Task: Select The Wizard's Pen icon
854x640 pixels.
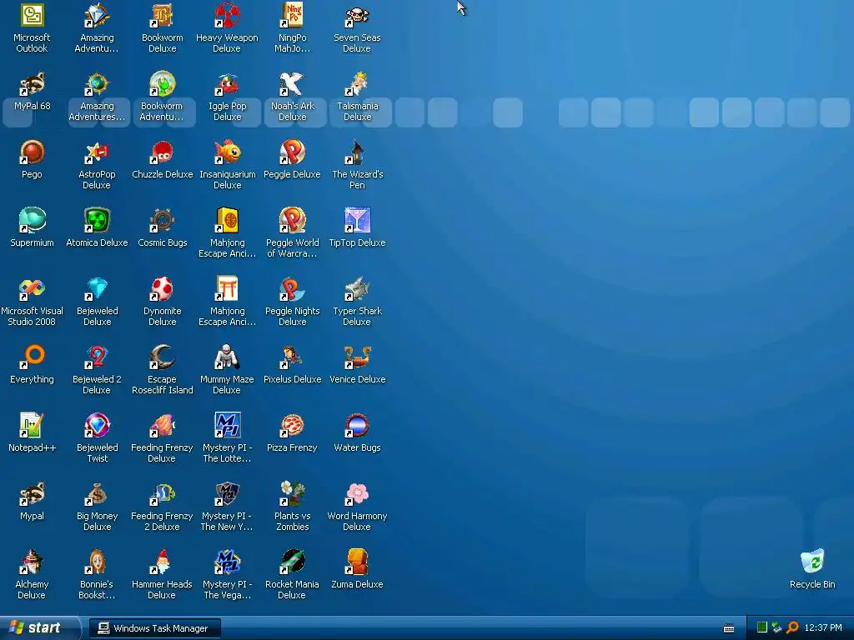Action: pyautogui.click(x=357, y=152)
